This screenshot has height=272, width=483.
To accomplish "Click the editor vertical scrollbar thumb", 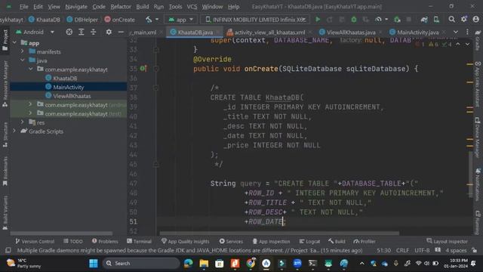I will 470,175.
